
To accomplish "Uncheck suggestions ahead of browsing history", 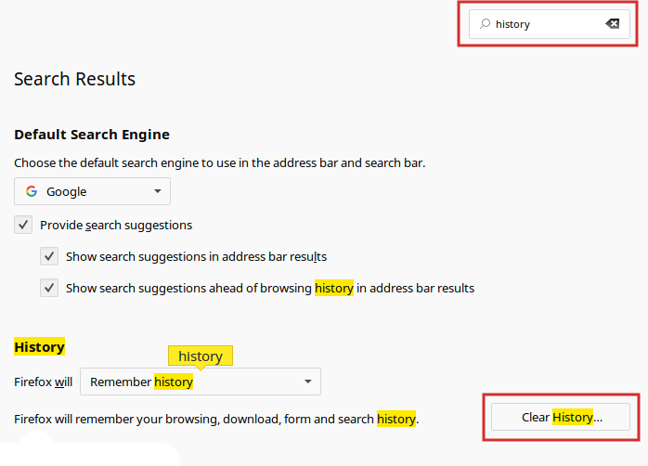I will pyautogui.click(x=49, y=288).
